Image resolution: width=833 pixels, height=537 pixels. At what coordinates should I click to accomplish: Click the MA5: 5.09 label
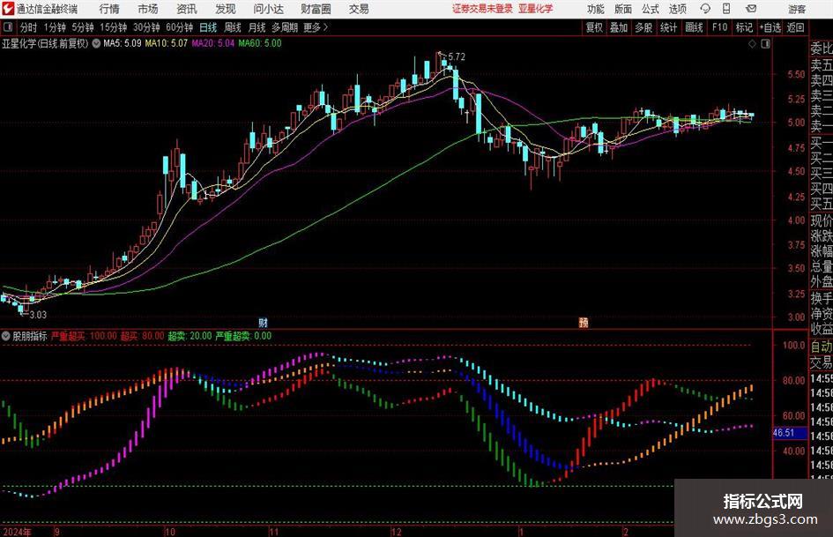(x=123, y=43)
